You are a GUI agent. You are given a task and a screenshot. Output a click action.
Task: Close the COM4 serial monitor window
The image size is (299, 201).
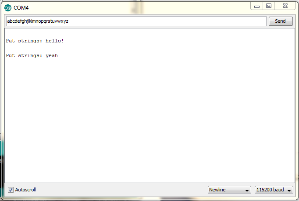click(x=285, y=6)
